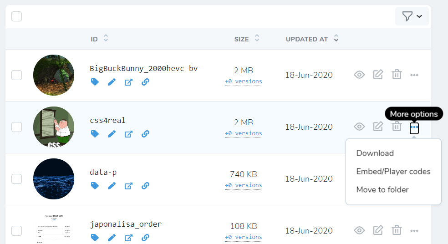Delete BigBuckBunny_2000hevc-bv with trash icon
The height and width of the screenshot is (244, 448).
(x=397, y=75)
